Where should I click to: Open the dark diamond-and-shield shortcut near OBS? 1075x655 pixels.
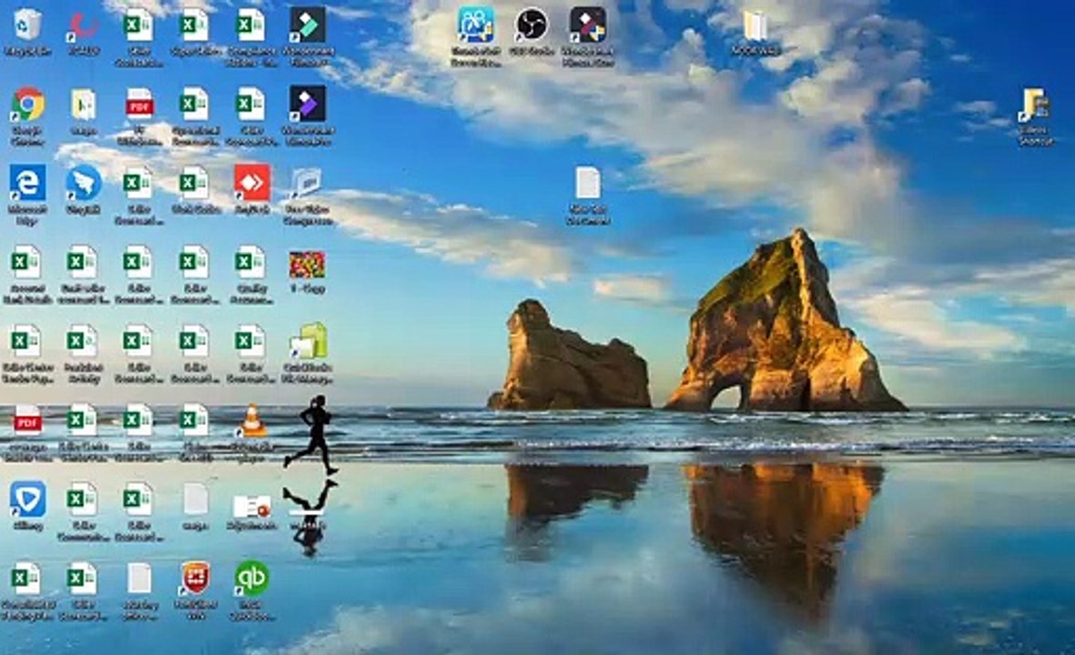588,25
